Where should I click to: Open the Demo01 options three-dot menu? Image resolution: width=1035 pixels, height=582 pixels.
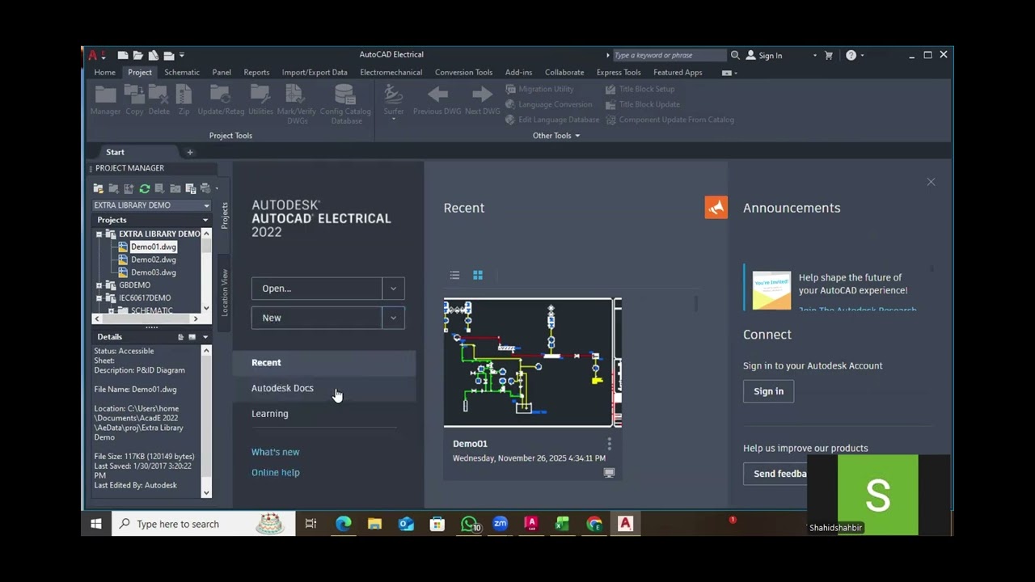609,444
